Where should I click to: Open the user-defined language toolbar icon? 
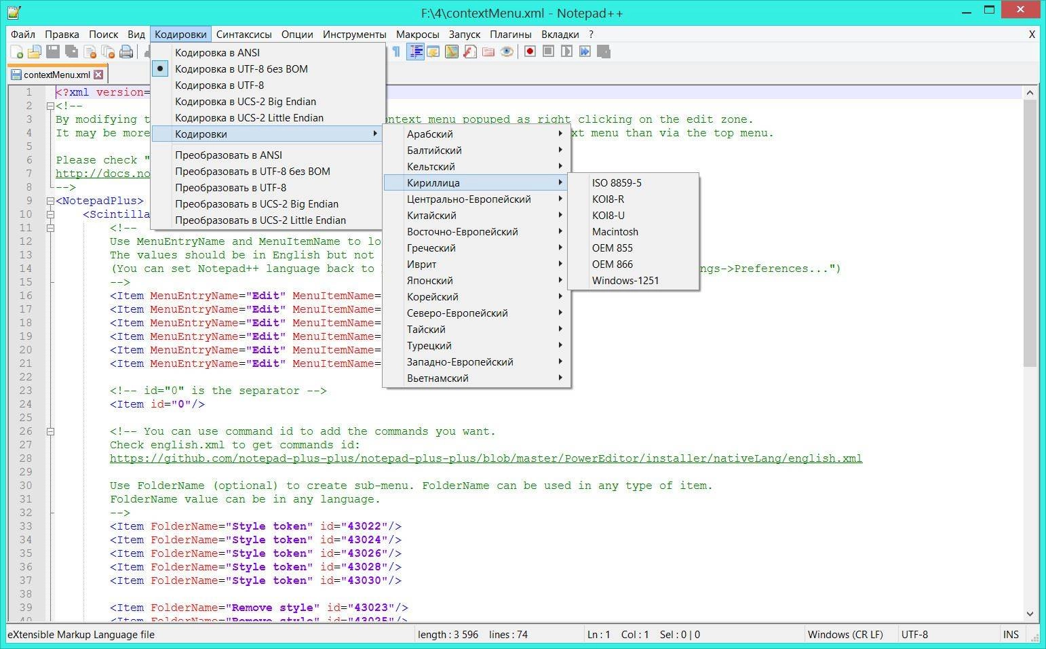[x=433, y=52]
